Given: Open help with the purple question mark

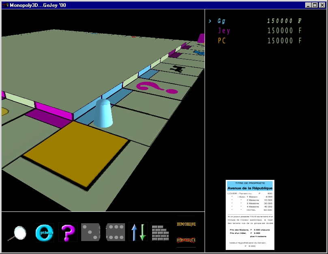Looking at the screenshot, I should coord(68,233).
